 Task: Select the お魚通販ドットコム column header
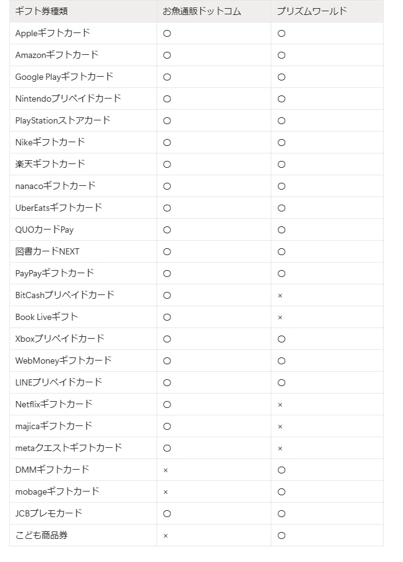coord(202,11)
